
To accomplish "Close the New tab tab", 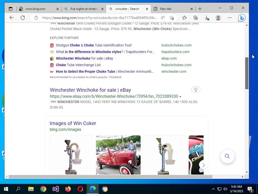I will pyautogui.click(x=191, y=9).
